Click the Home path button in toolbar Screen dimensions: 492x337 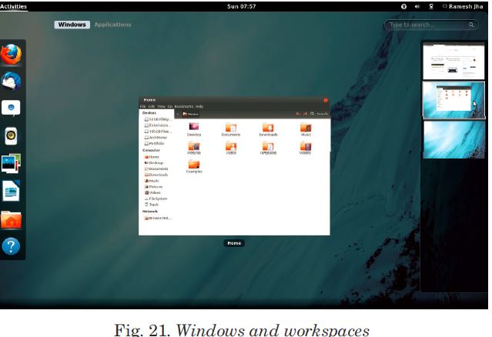tap(191, 114)
